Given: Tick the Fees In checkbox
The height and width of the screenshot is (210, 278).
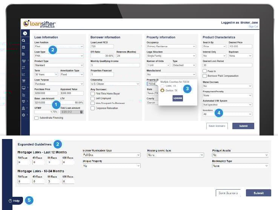Looking at the screenshot, I should (x=204, y=71).
